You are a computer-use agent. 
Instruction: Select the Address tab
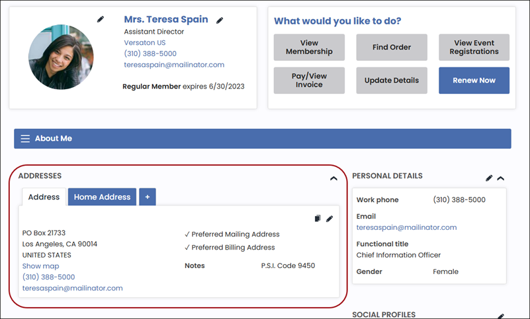click(x=44, y=197)
